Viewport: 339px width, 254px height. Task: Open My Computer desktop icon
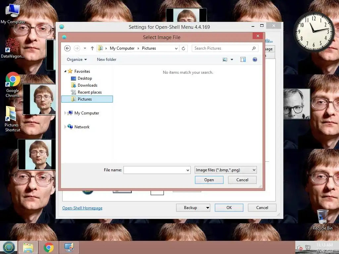click(x=13, y=14)
